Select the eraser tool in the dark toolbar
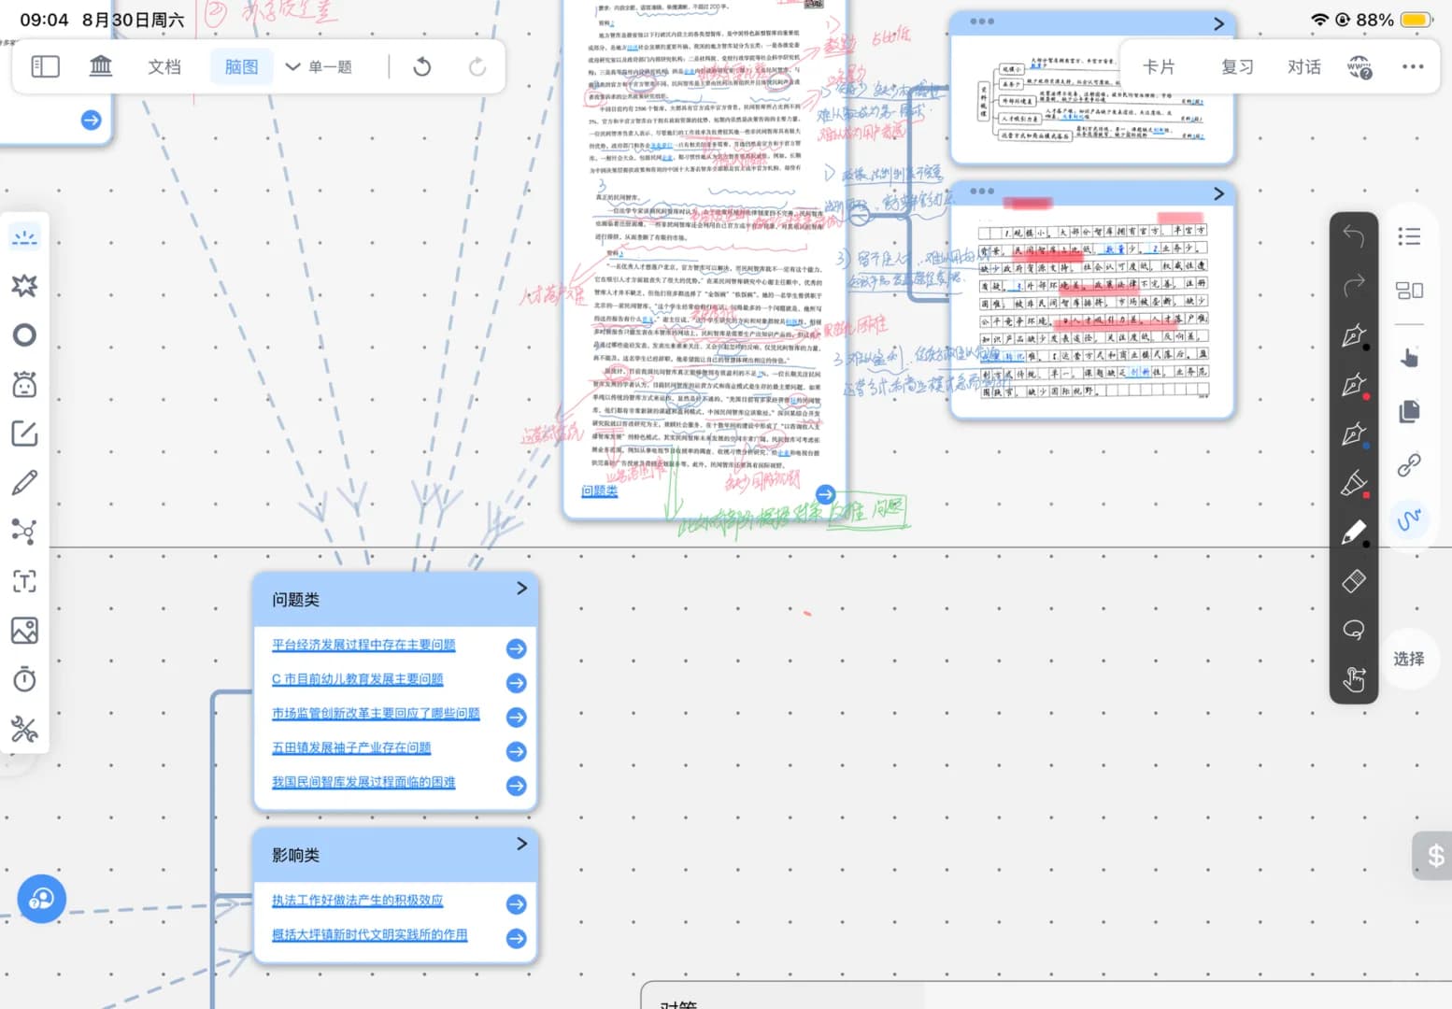This screenshot has height=1009, width=1452. click(1353, 581)
